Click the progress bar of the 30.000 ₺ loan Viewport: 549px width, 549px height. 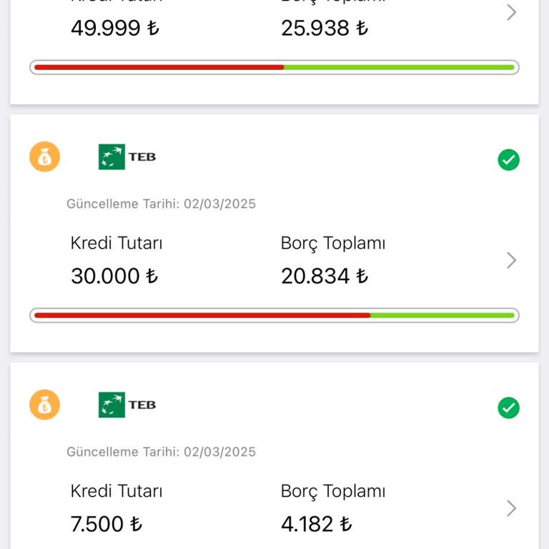point(274,315)
